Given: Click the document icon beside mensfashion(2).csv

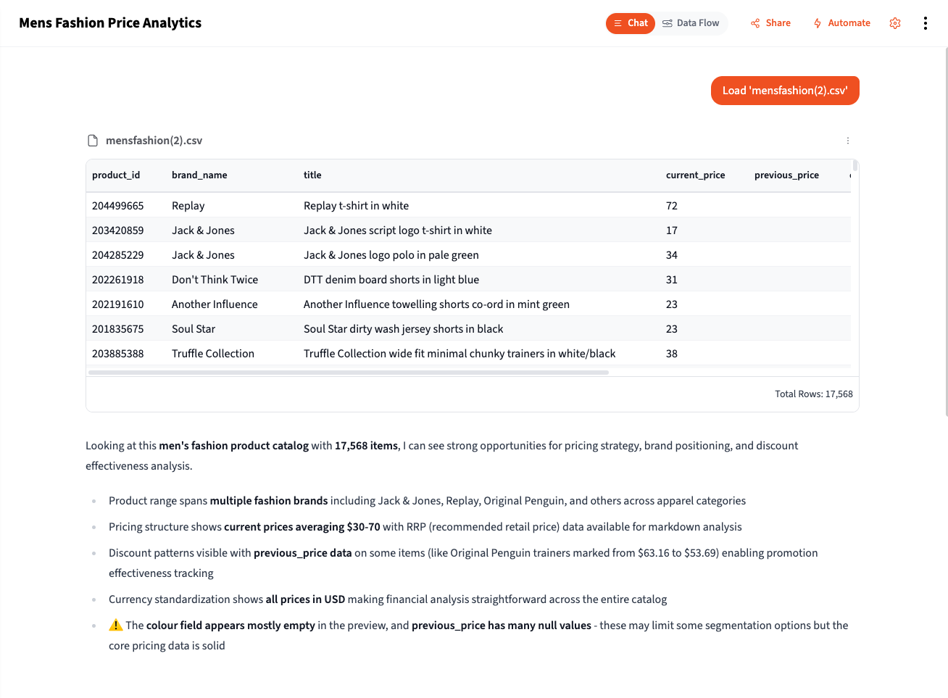Looking at the screenshot, I should click(x=93, y=140).
